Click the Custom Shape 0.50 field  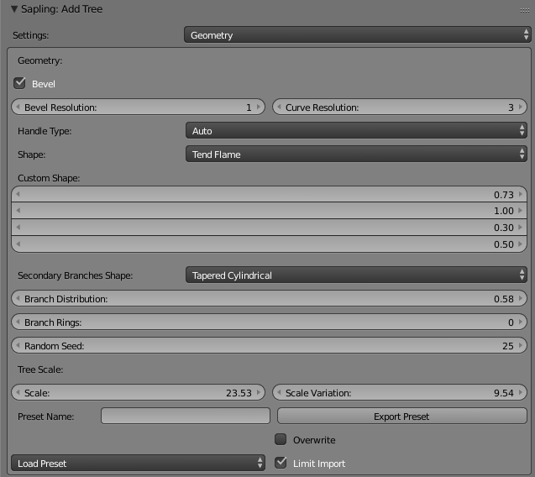tap(270, 244)
